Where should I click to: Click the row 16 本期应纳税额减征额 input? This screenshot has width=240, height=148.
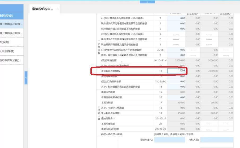pyautogui.click(x=177, y=97)
